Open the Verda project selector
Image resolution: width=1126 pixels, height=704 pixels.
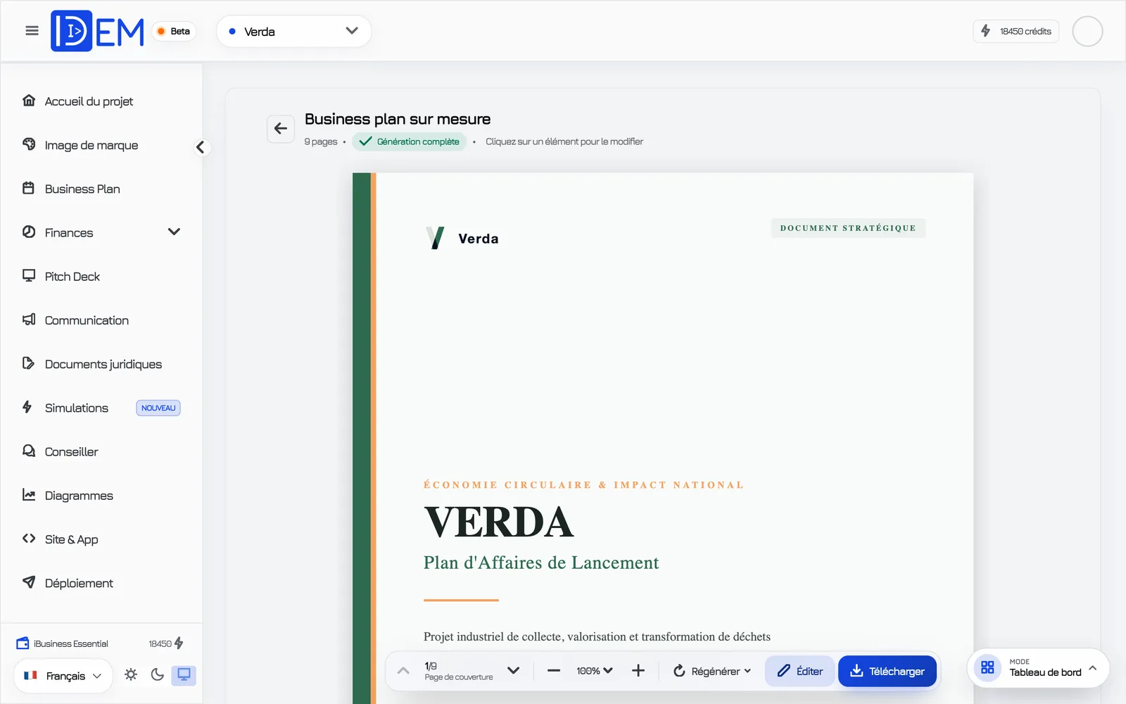click(293, 31)
